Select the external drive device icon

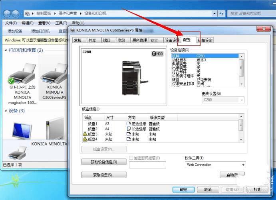tap(55, 128)
